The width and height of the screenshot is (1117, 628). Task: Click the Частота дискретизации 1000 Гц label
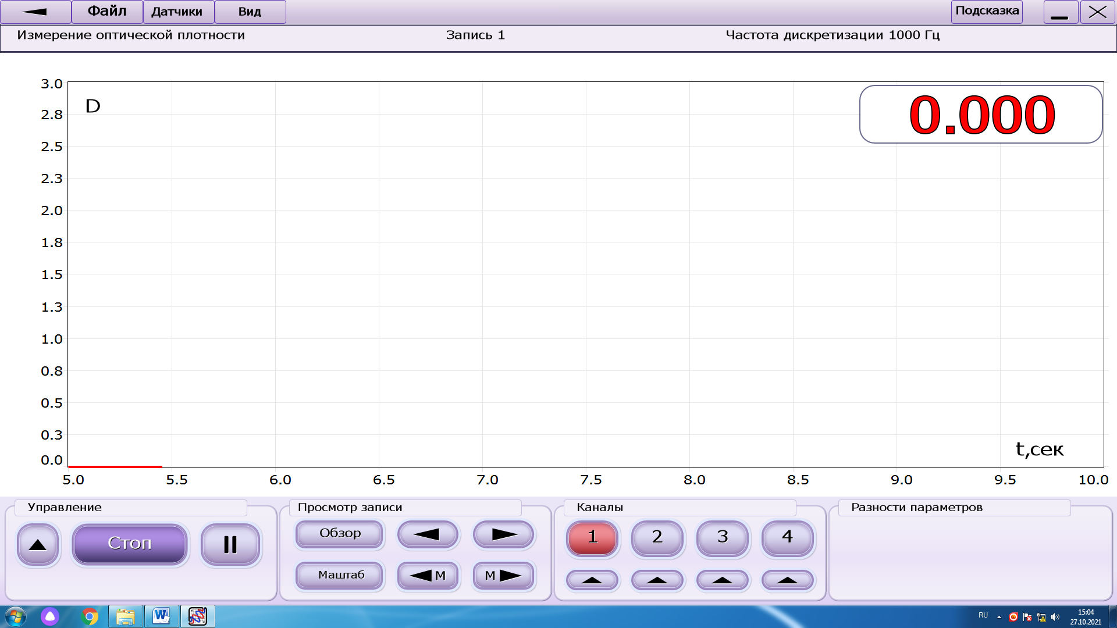(x=833, y=35)
